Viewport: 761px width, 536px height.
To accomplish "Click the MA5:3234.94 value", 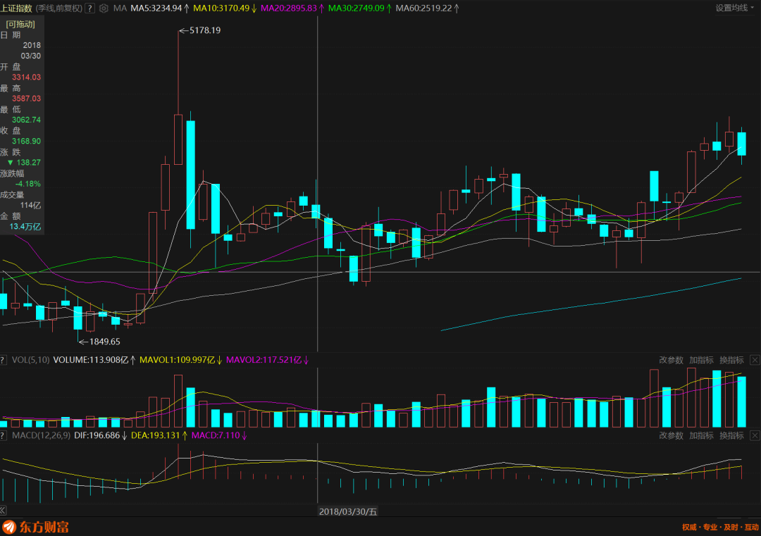I will tap(156, 8).
